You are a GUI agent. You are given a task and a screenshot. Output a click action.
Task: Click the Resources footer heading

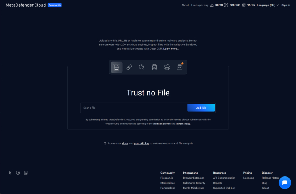tap(220, 173)
